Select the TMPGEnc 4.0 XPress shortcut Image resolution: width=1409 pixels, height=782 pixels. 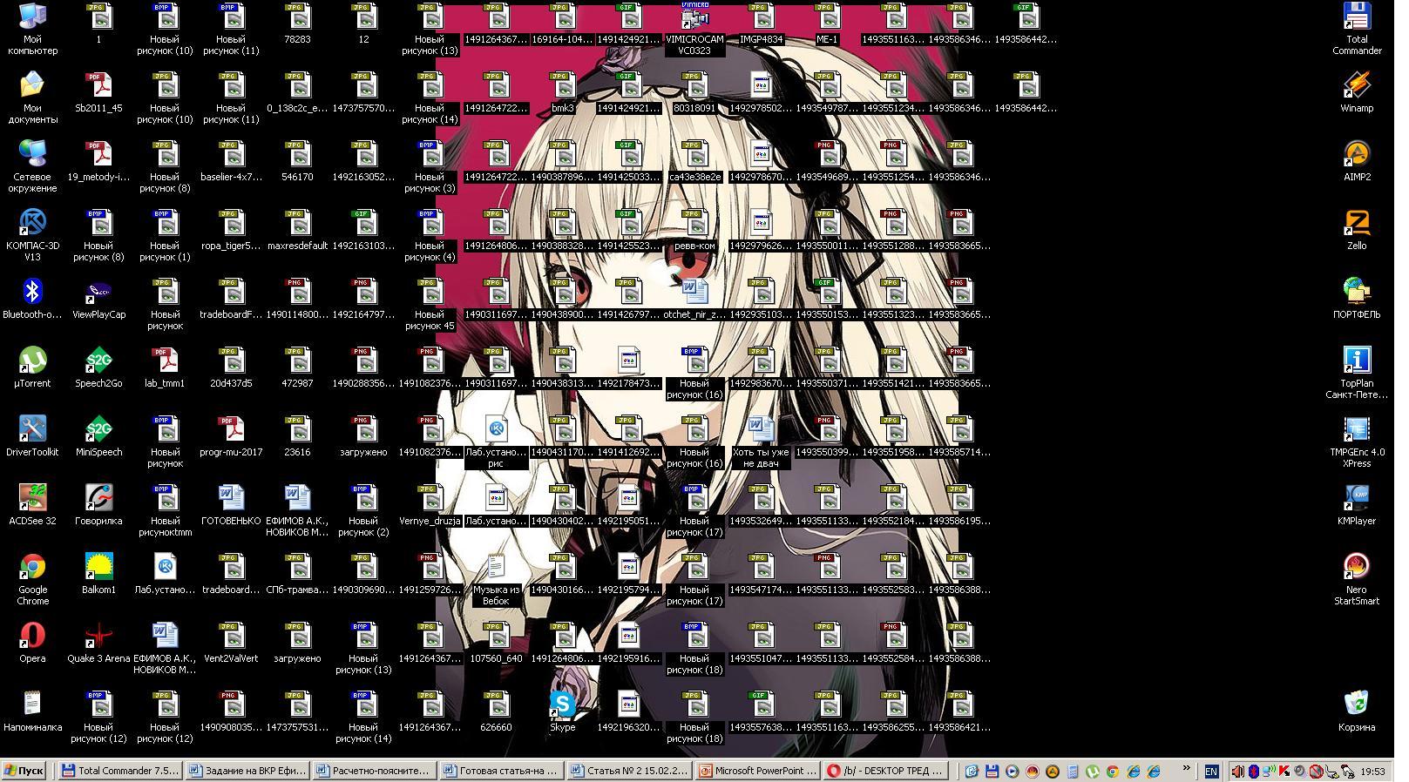click(1357, 442)
